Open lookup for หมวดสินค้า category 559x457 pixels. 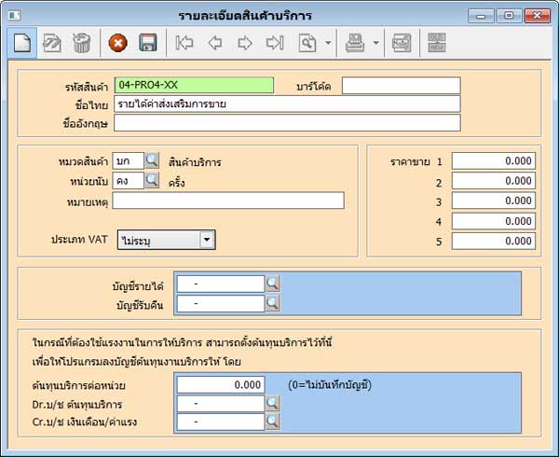(152, 161)
